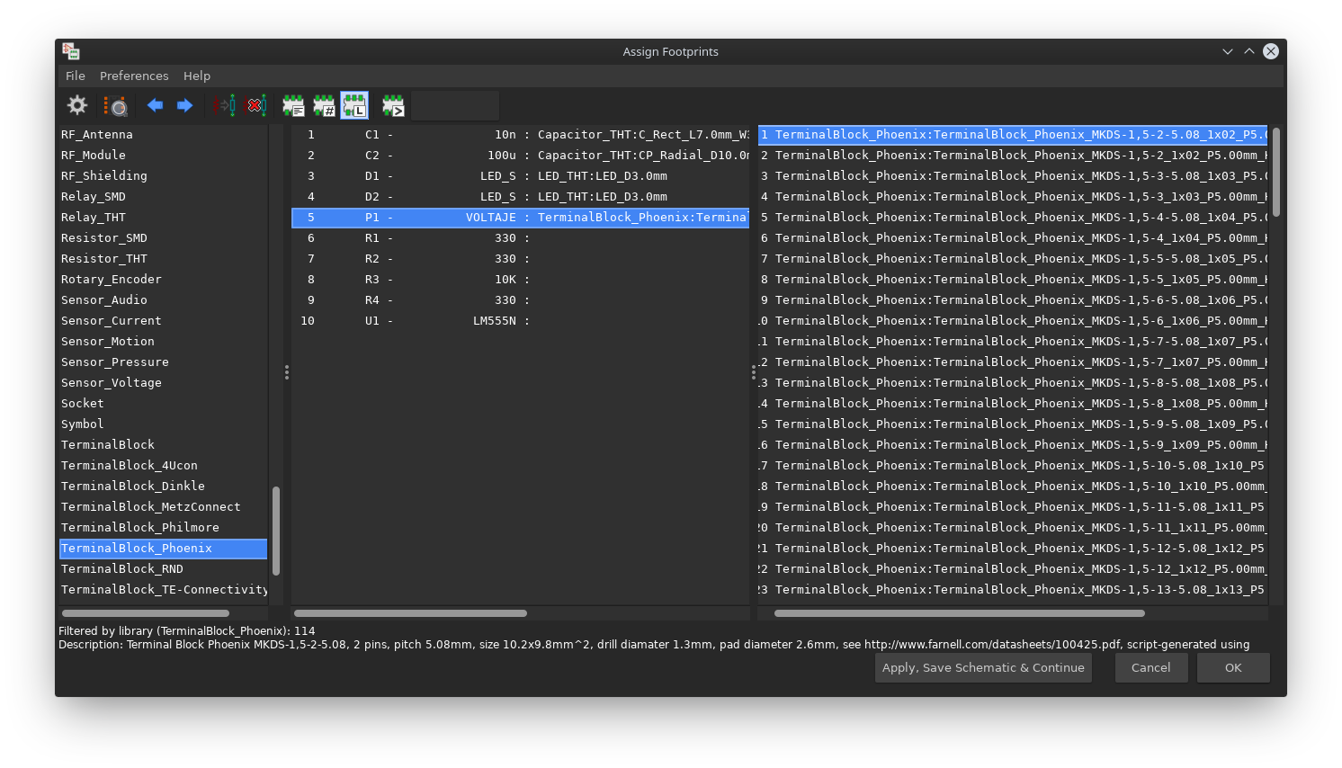
Task: Click footprint list horizontal scrollbar
Action: coord(959,613)
